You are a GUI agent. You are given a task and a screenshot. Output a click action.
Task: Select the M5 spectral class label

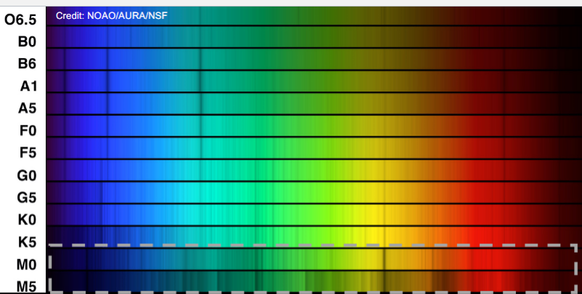(x=26, y=287)
